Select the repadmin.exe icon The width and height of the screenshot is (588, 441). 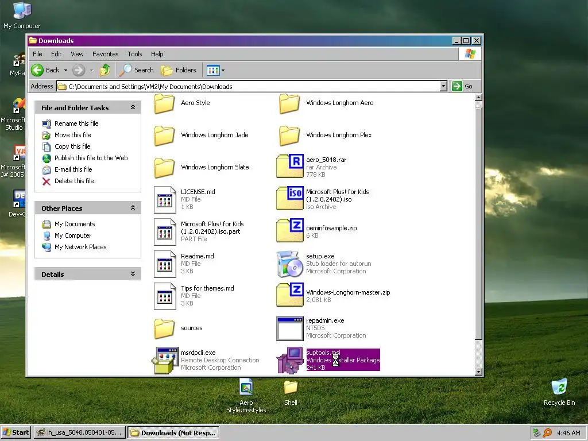289,328
